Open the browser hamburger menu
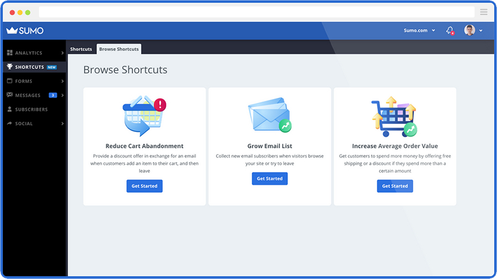Image resolution: width=497 pixels, height=279 pixels. tap(484, 12)
